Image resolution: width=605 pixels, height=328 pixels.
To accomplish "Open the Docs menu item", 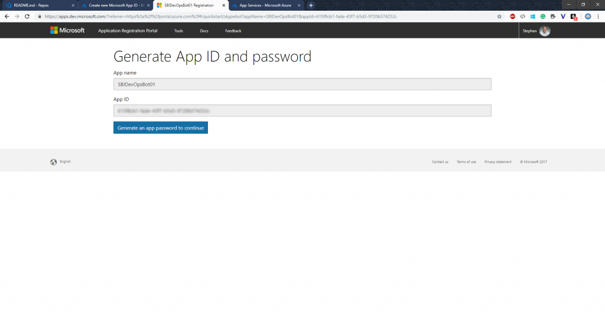I will (204, 31).
